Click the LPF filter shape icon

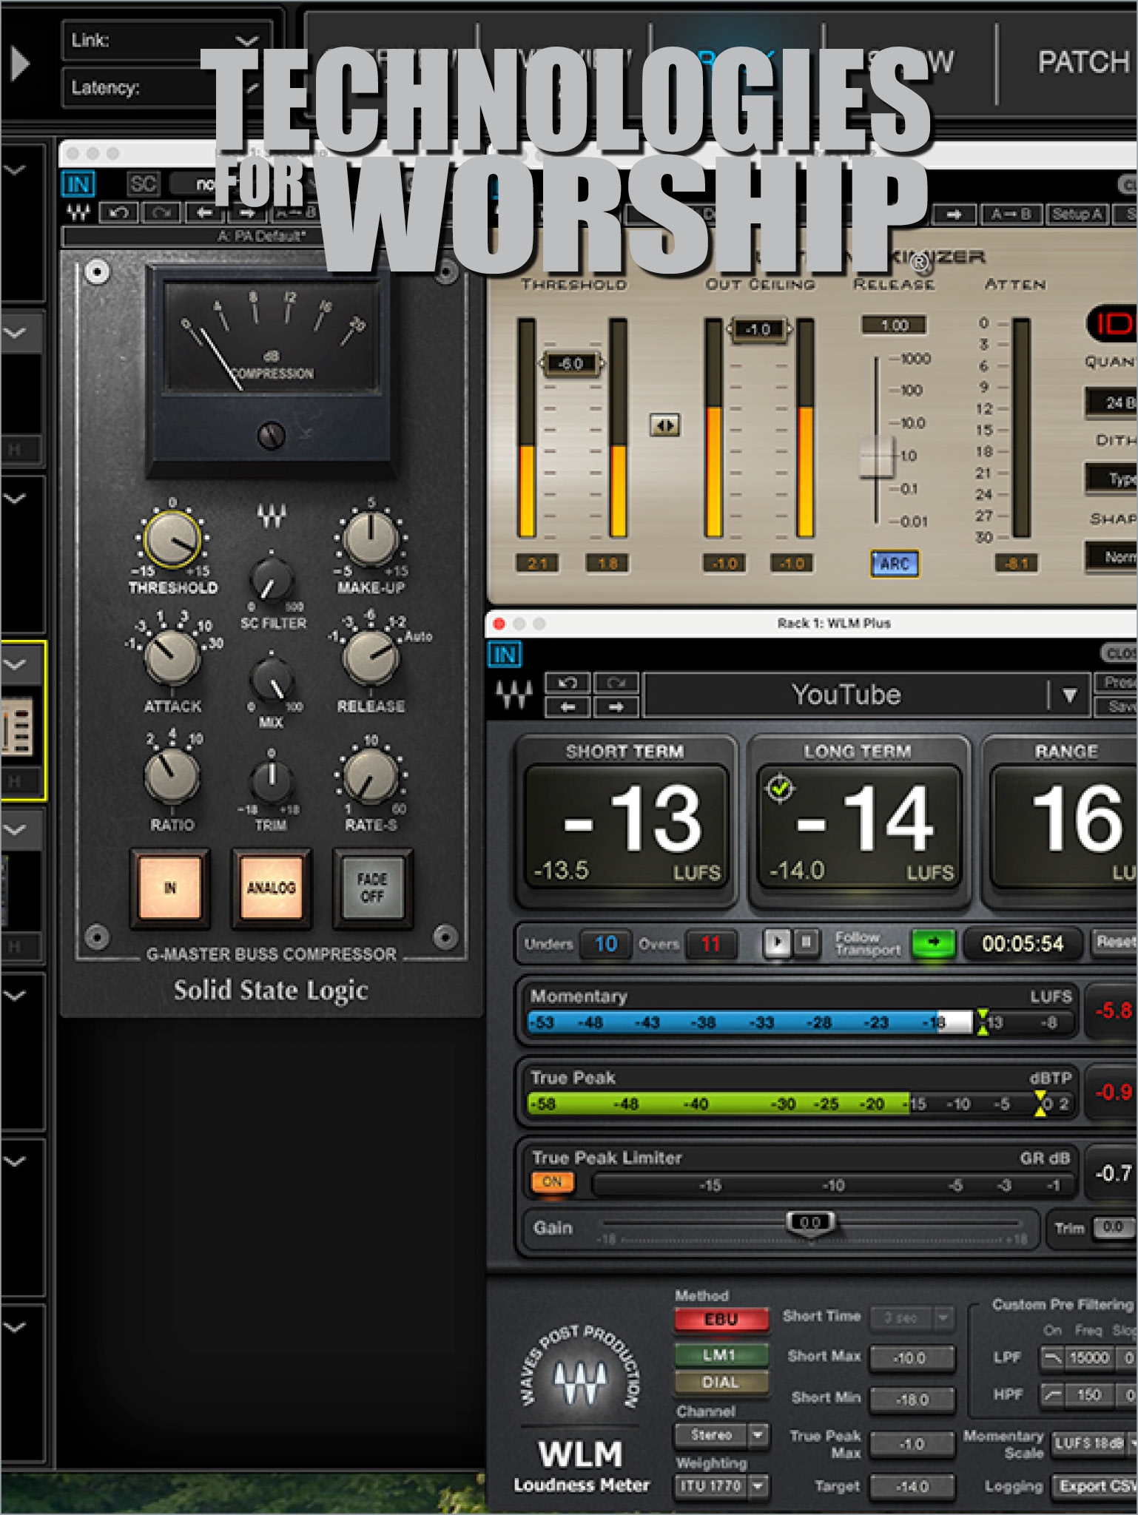tap(1052, 1357)
